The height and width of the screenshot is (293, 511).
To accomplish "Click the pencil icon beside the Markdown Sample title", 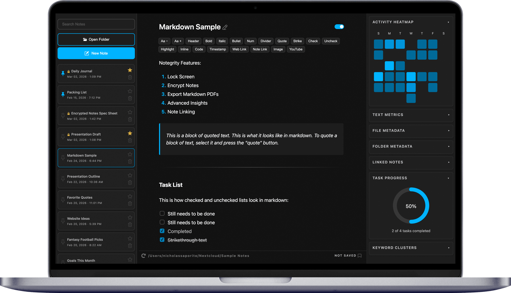I will (x=225, y=27).
